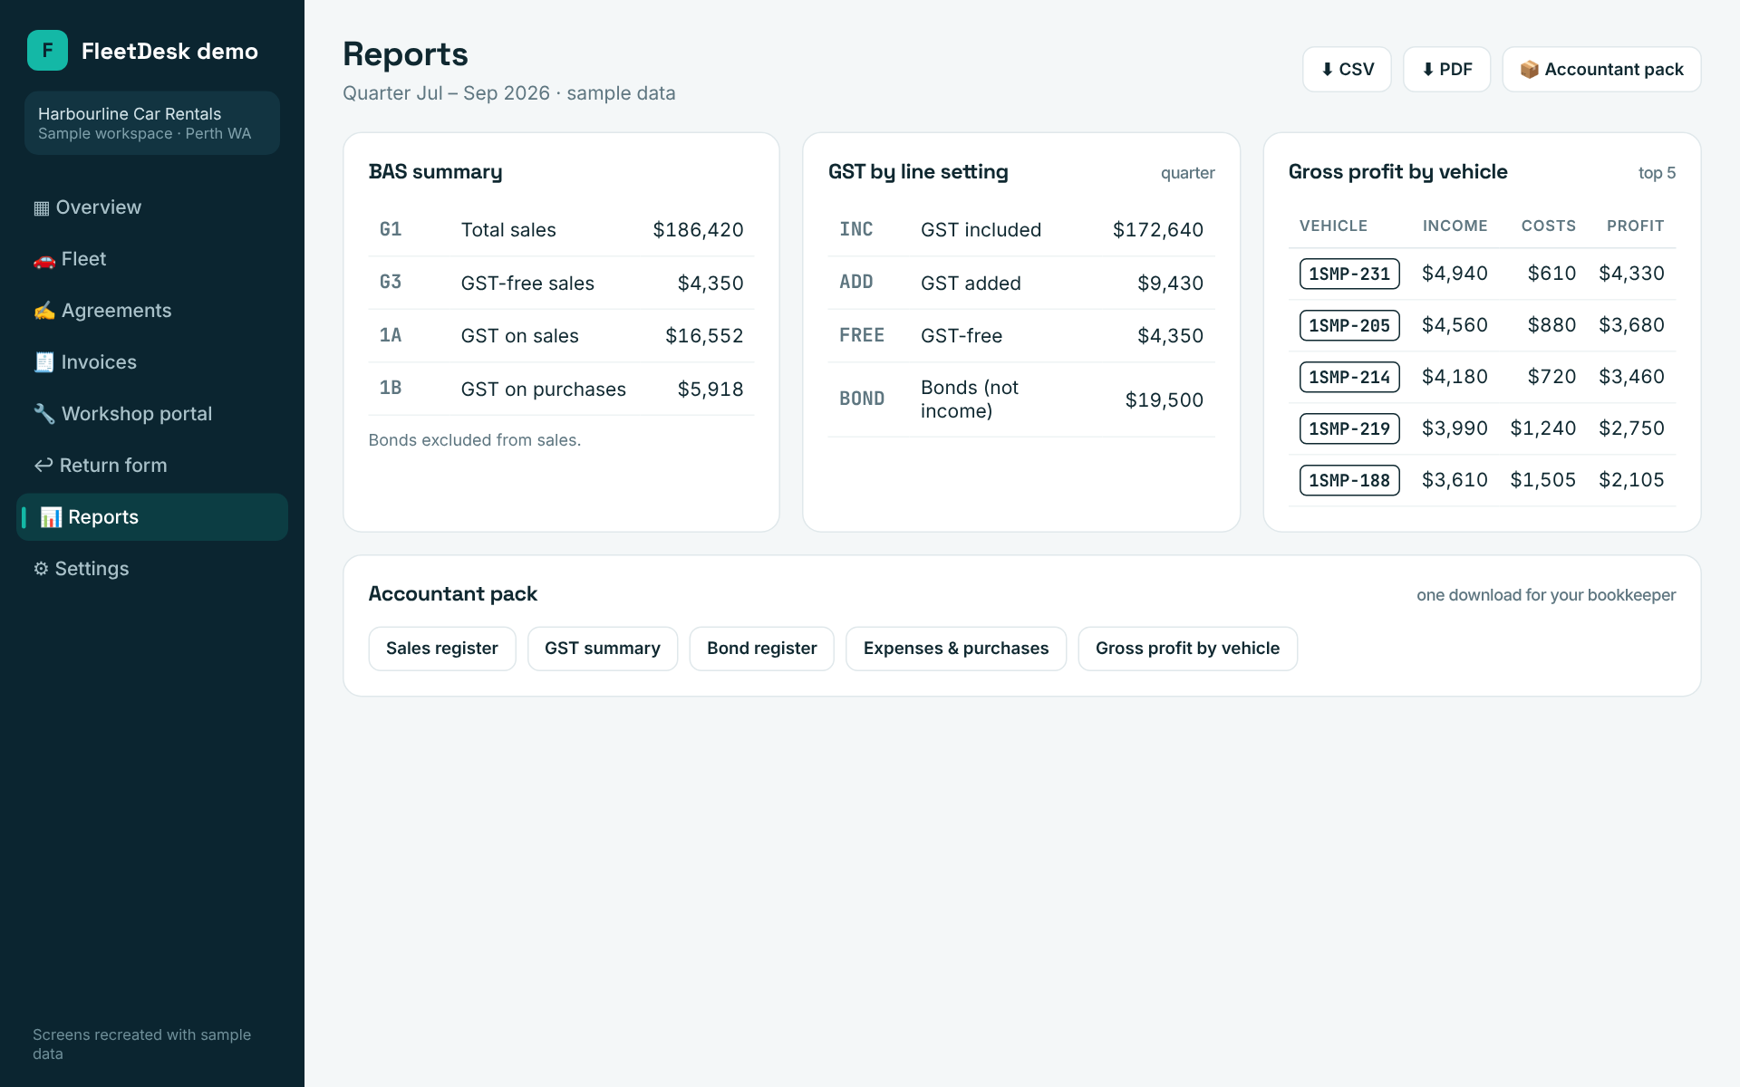
Task: Click the Settings gear icon
Action: pos(41,569)
